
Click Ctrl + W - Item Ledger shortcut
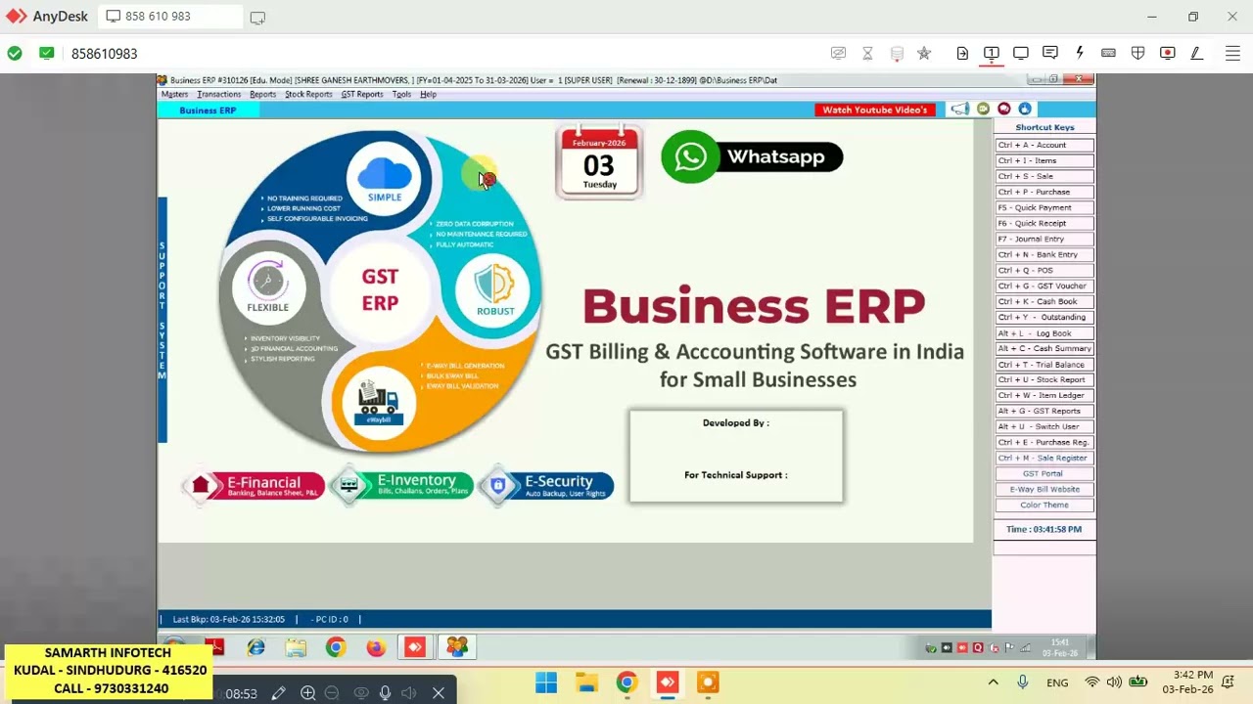1044,395
